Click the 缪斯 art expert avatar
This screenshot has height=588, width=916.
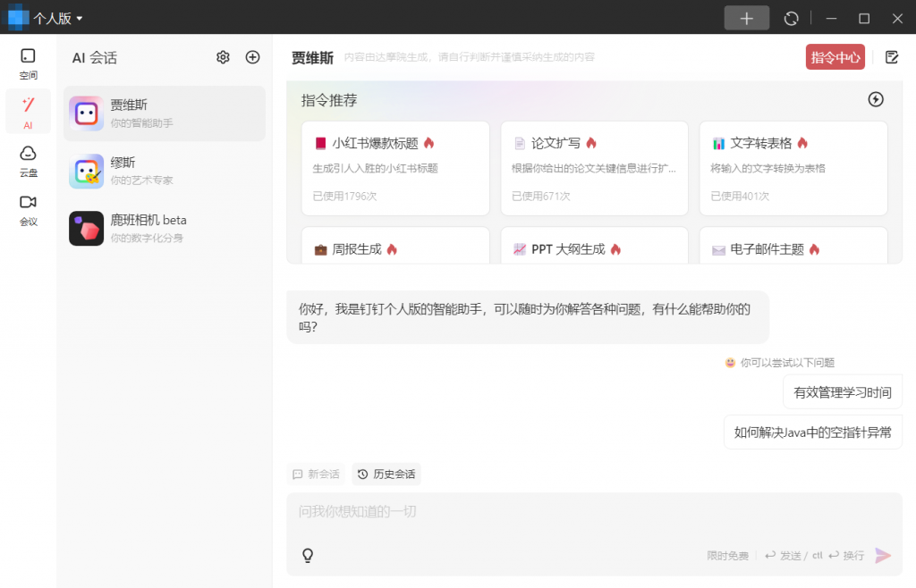tap(87, 171)
